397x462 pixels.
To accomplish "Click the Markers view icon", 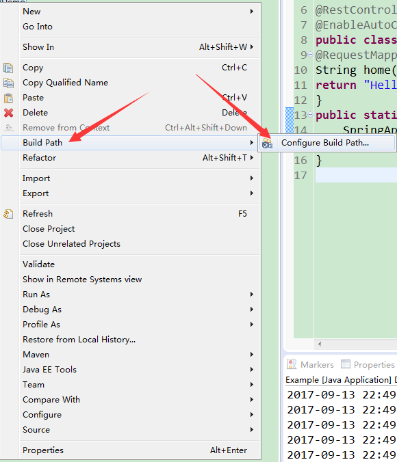I will (292, 364).
